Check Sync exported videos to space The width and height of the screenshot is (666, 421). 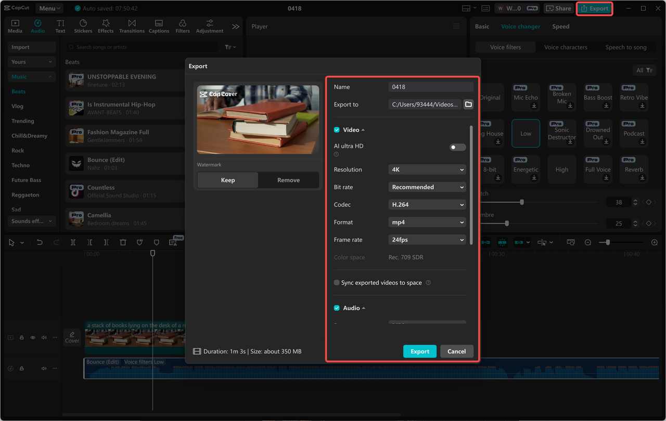tap(337, 283)
